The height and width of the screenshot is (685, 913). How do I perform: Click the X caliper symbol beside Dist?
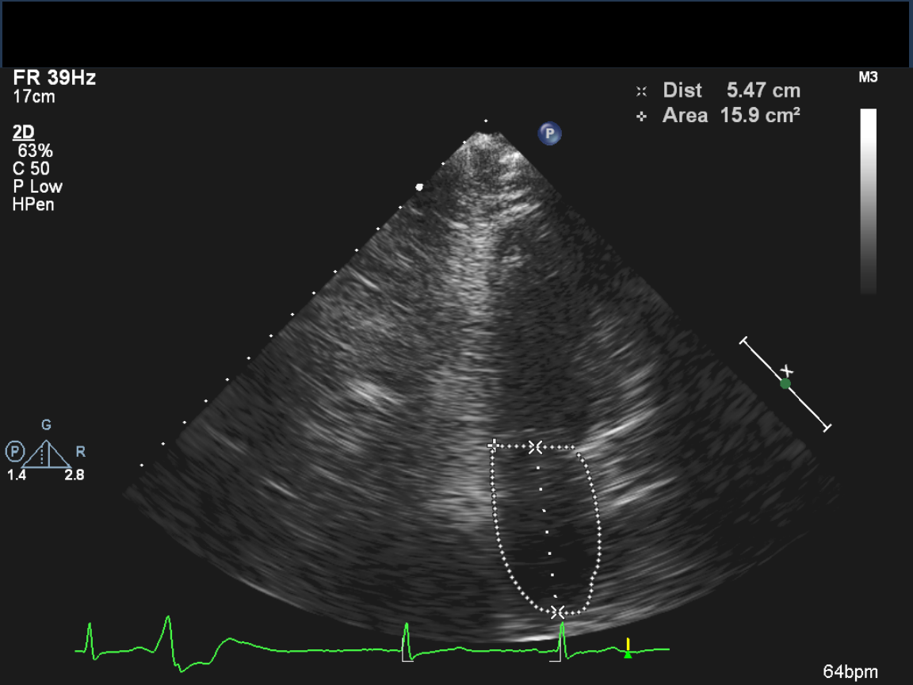point(642,91)
